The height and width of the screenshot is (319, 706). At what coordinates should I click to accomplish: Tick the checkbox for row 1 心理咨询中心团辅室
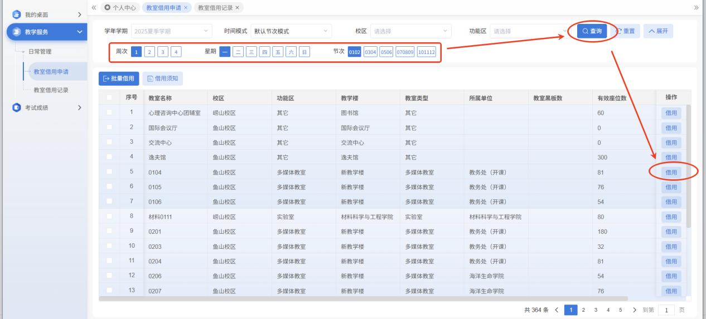(109, 112)
